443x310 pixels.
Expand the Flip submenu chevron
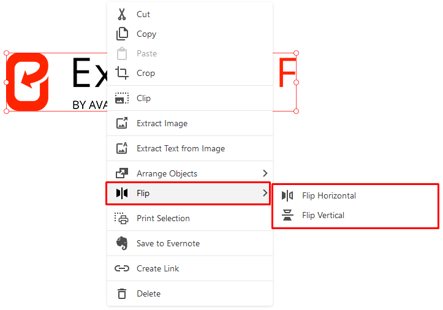pos(265,193)
